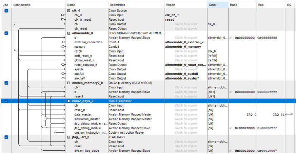Click the lock icon beside base 0x00020000
This screenshot has width=296, height=154.
231,128
